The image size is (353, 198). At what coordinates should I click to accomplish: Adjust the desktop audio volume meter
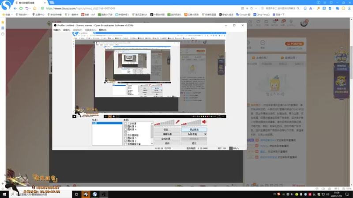[x=191, y=123]
